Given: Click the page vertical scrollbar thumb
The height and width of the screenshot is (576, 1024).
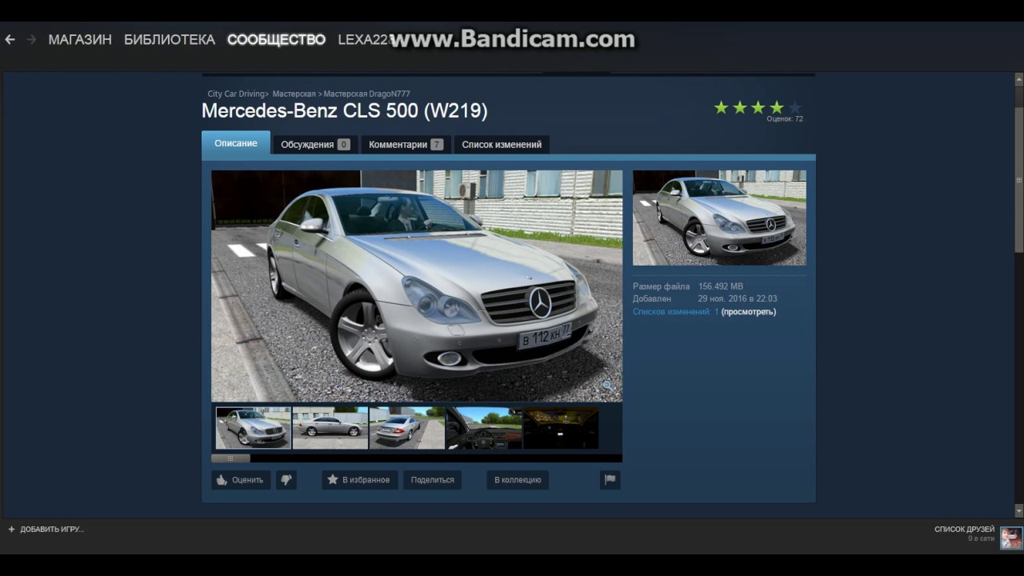Looking at the screenshot, I should coord(1018,180).
